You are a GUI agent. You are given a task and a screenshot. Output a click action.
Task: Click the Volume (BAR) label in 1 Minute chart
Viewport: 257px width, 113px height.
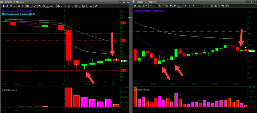point(142,90)
